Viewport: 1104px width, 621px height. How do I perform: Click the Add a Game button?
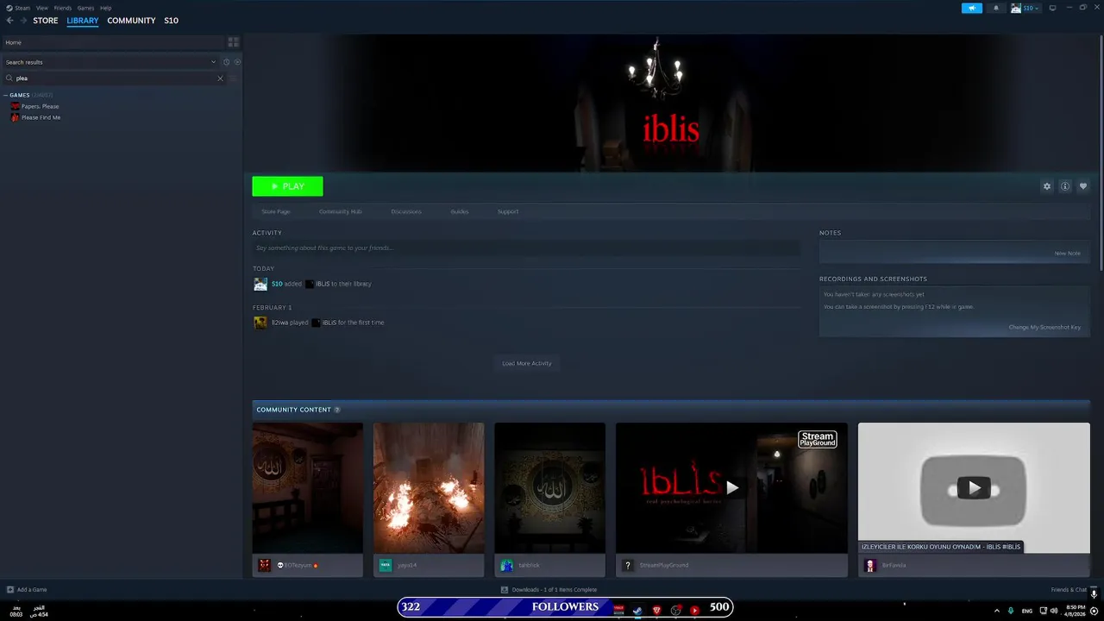(27, 590)
